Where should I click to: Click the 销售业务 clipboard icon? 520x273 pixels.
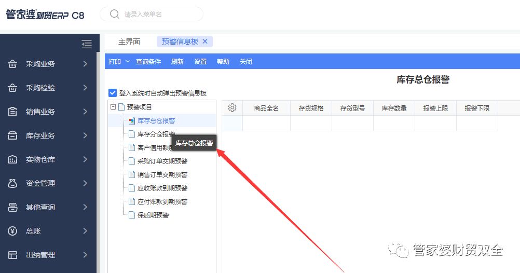tap(13, 112)
